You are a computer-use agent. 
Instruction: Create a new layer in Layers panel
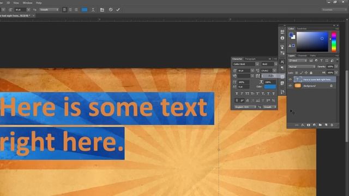[326, 125]
